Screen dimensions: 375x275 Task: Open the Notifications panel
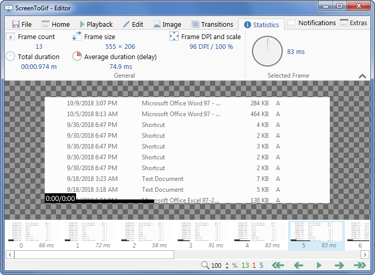312,23
